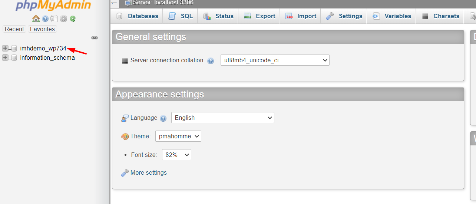
Task: Click the General settings panel header
Action: point(288,37)
